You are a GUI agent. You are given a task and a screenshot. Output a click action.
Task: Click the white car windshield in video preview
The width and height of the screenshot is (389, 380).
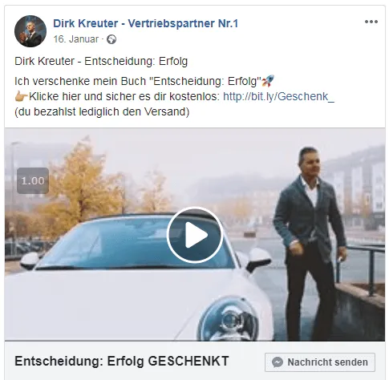(134, 242)
